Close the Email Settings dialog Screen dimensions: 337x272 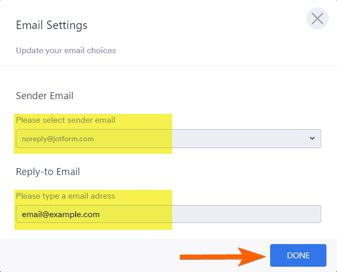317,19
